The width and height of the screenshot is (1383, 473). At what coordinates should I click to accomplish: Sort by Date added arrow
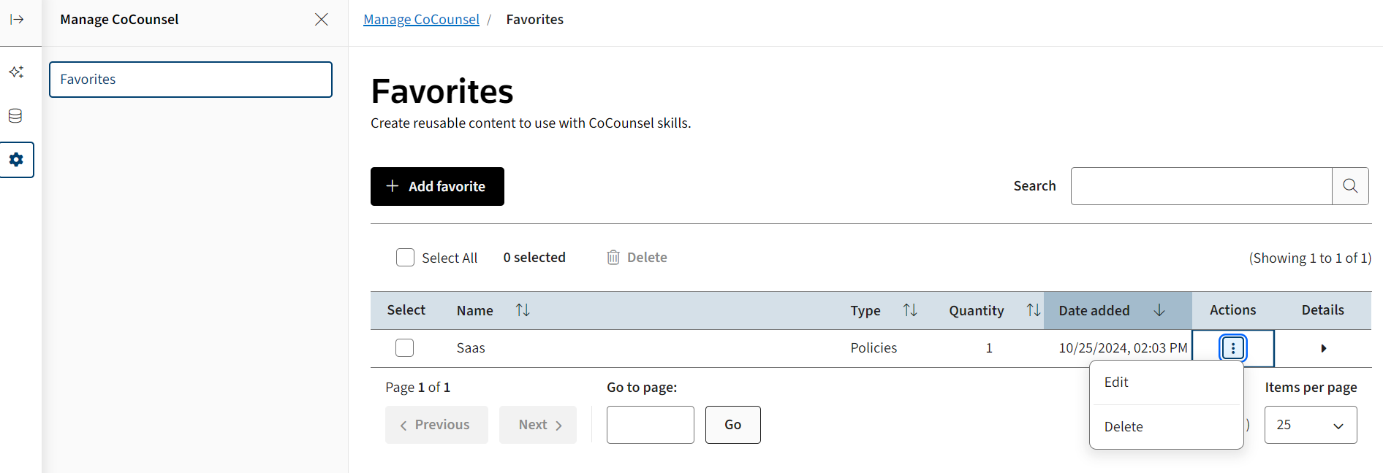point(1159,310)
